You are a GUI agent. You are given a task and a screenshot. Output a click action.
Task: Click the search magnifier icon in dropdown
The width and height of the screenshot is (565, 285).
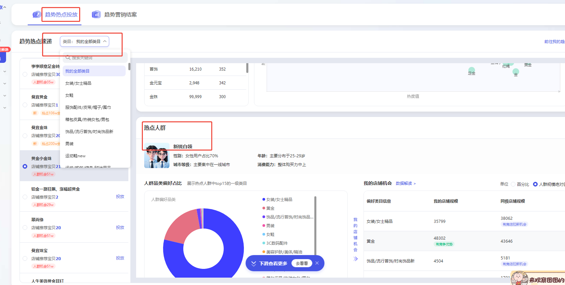(x=68, y=58)
